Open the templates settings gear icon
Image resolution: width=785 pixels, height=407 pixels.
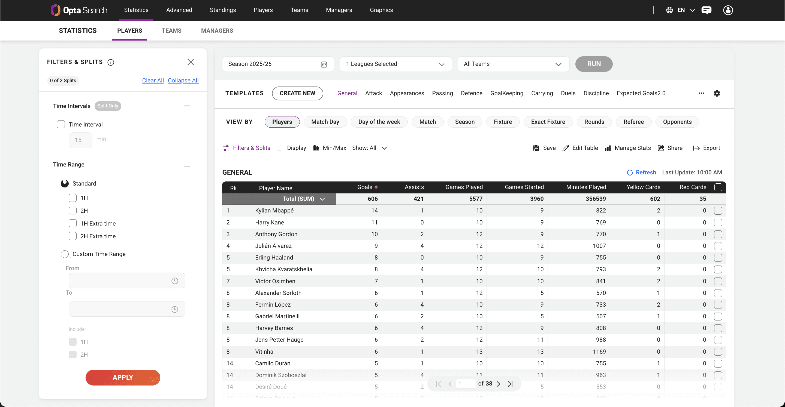point(717,93)
